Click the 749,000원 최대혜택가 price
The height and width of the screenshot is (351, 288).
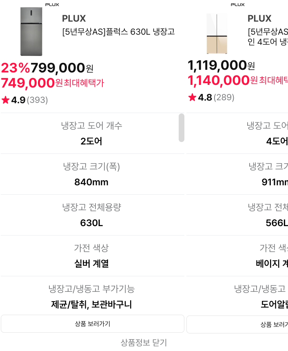tap(52, 83)
